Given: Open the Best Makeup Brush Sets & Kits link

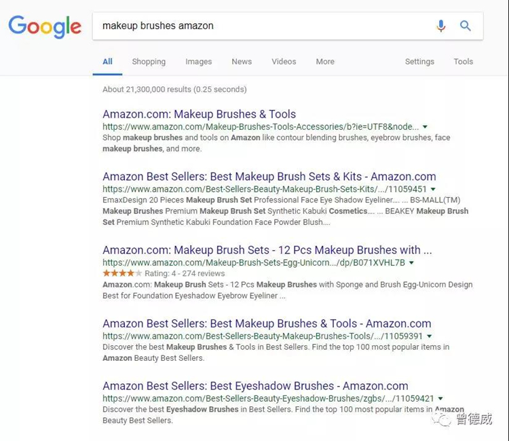Looking at the screenshot, I should [x=269, y=177].
